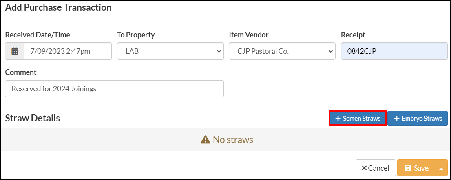Screen dimensions: 451x180
Task: Click the plus icon on Embryo Straws
Action: point(397,118)
